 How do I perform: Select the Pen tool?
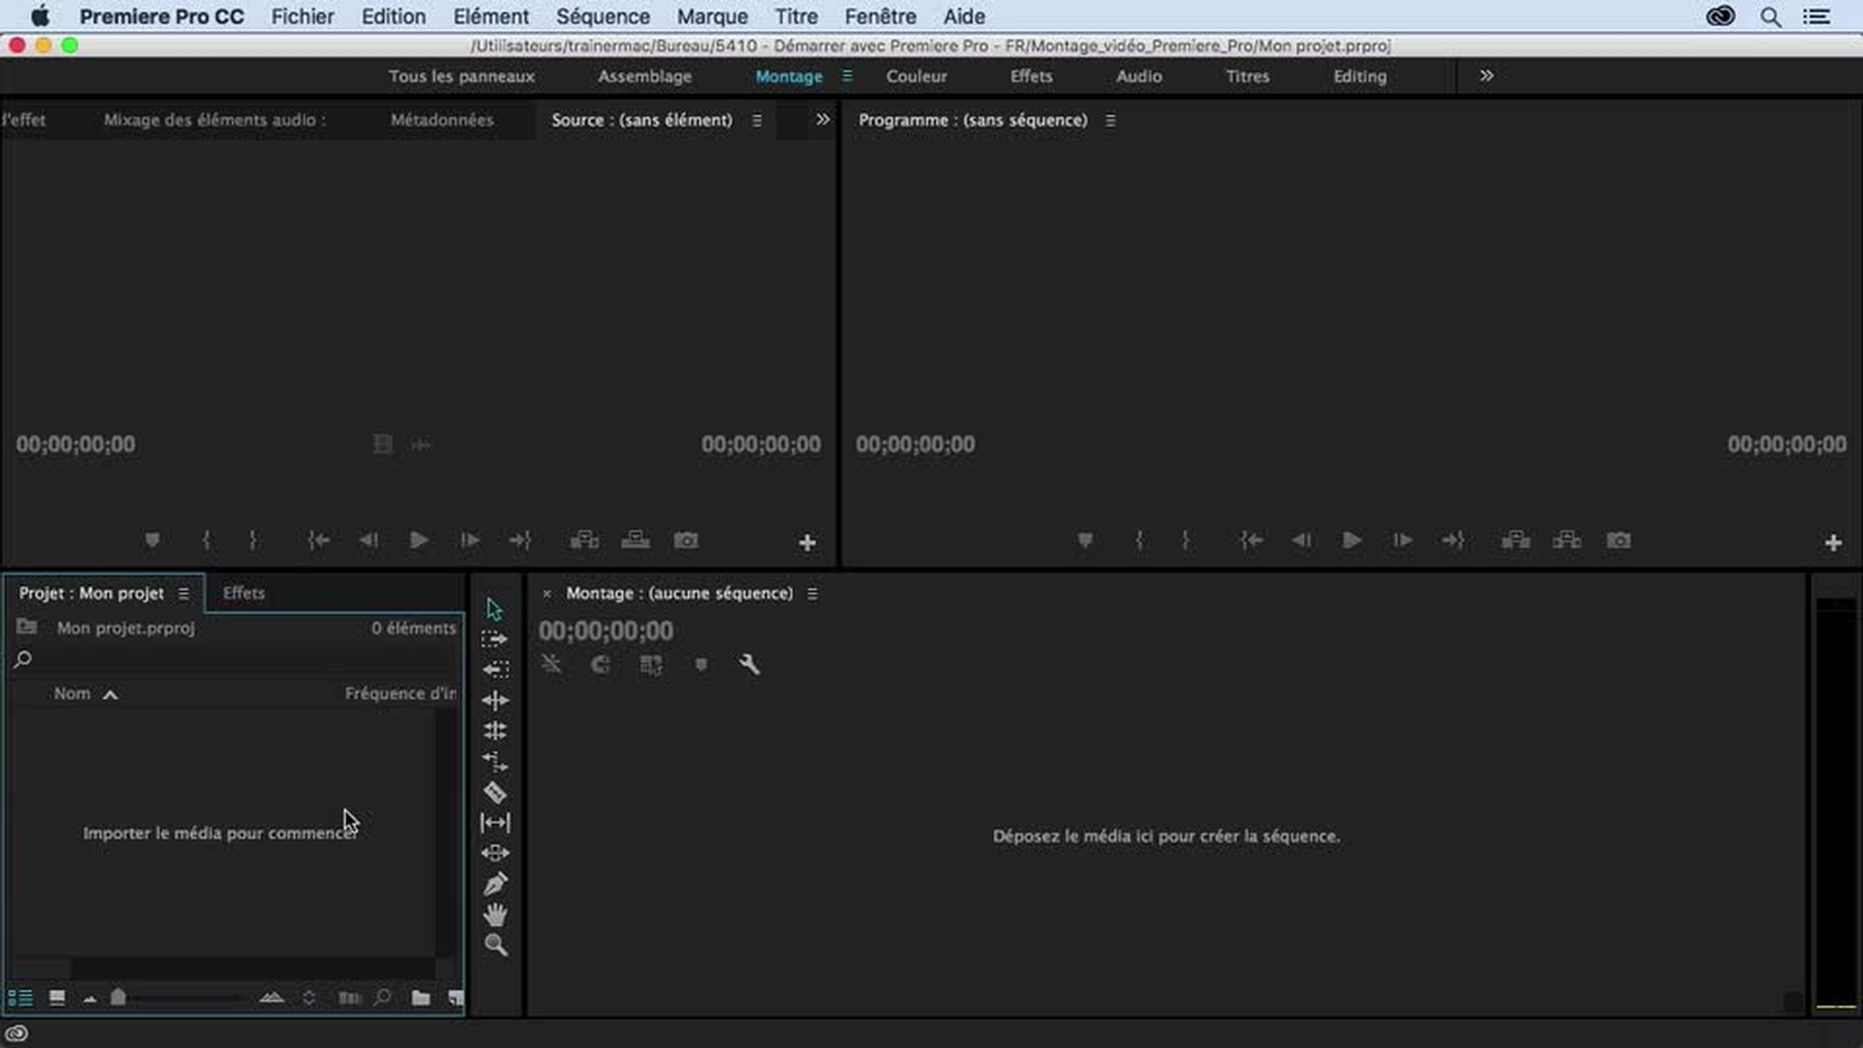(x=495, y=884)
